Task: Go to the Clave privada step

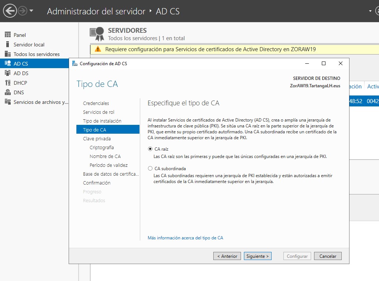Action: pyautogui.click(x=97, y=139)
